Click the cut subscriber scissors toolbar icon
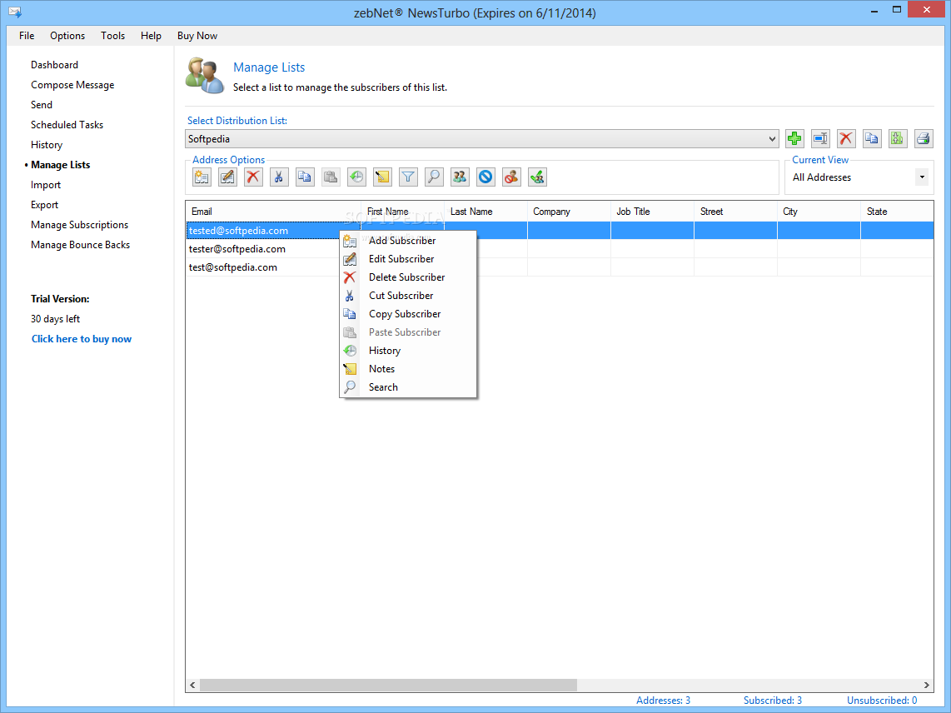 pyautogui.click(x=279, y=177)
